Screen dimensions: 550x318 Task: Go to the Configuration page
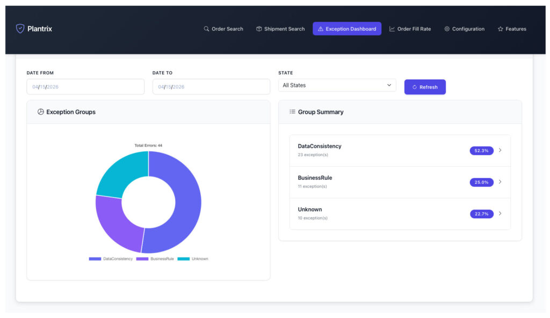pos(465,29)
